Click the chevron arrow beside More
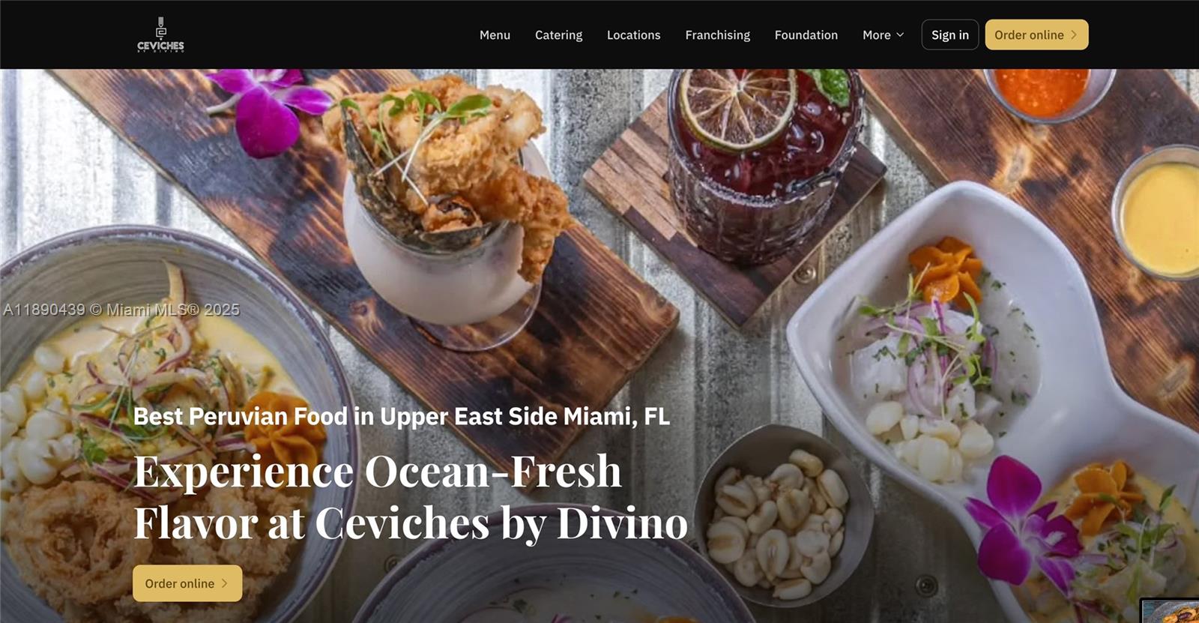The image size is (1199, 623). point(900,35)
